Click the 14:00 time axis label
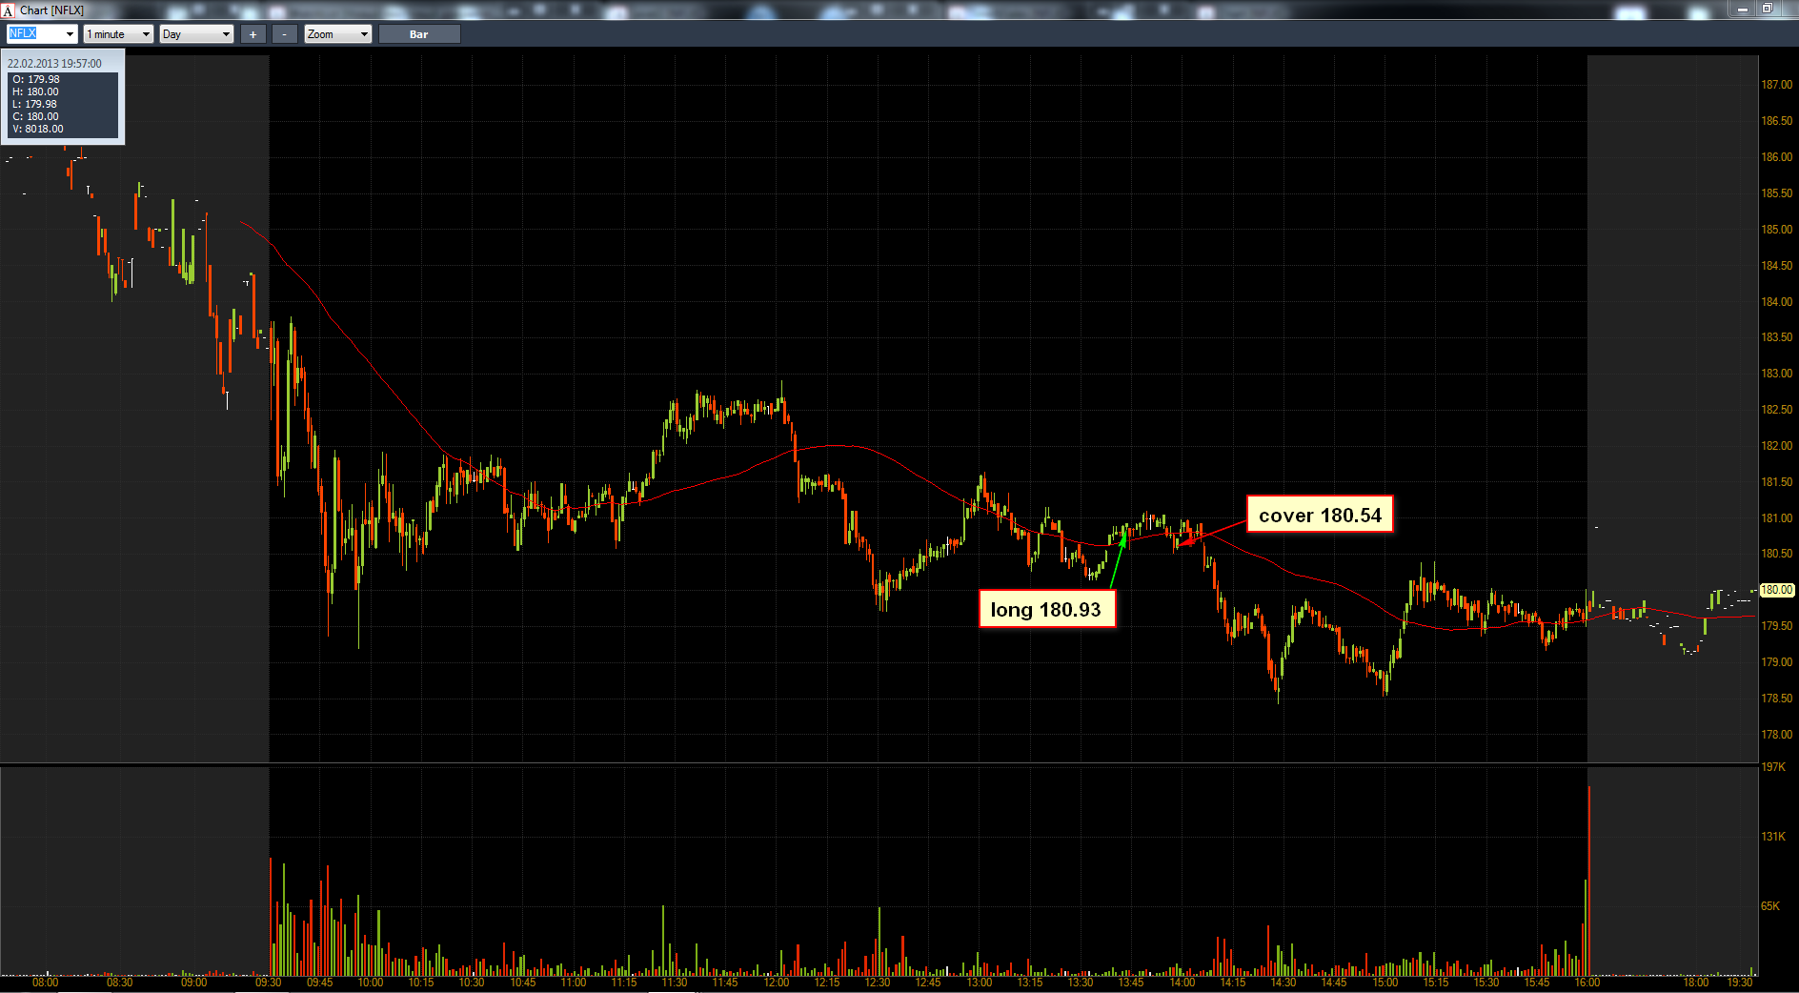 point(1182,983)
